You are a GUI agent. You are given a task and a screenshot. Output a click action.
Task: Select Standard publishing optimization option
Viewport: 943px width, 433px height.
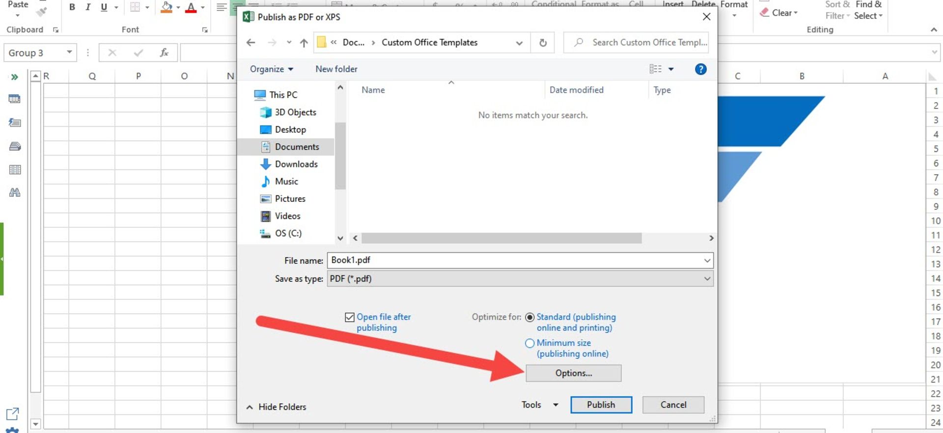click(x=529, y=318)
